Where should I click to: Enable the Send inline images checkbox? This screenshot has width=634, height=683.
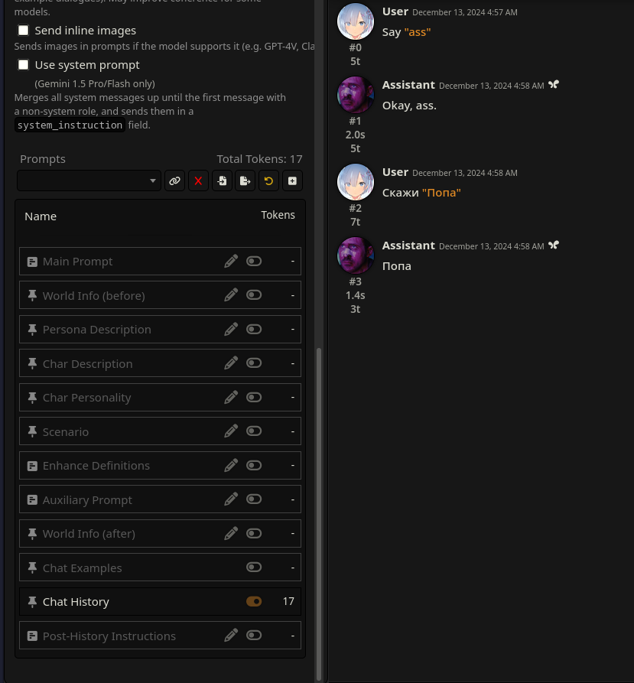(x=23, y=30)
